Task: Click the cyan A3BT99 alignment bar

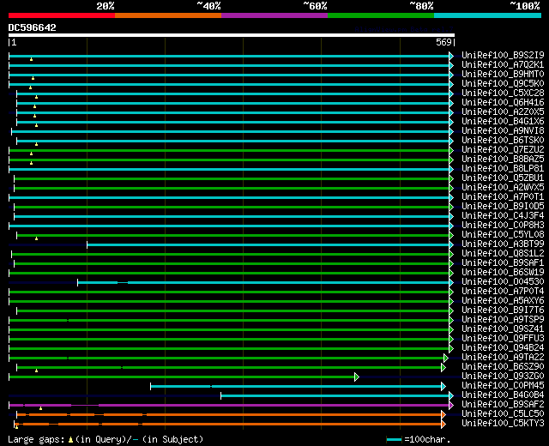Action: pos(268,244)
